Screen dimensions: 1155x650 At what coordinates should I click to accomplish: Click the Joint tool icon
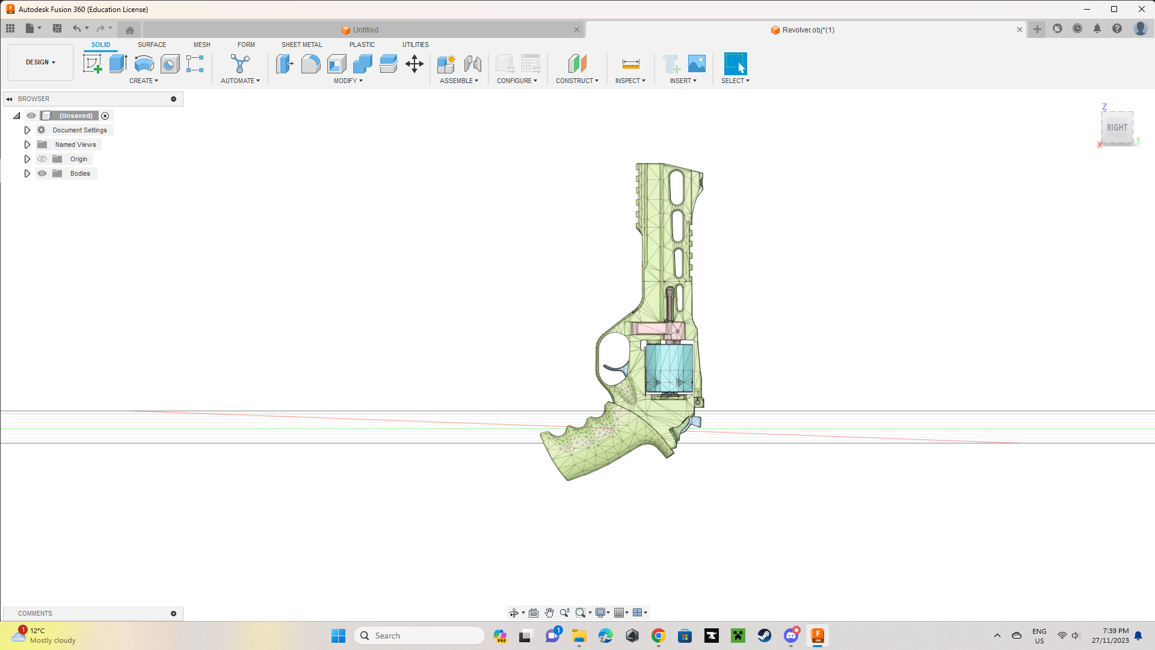pos(473,64)
